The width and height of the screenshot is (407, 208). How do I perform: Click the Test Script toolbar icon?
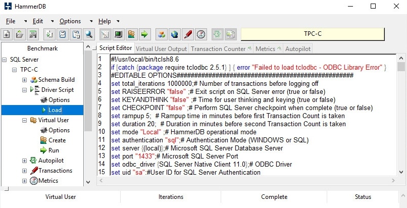pyautogui.click(x=105, y=34)
